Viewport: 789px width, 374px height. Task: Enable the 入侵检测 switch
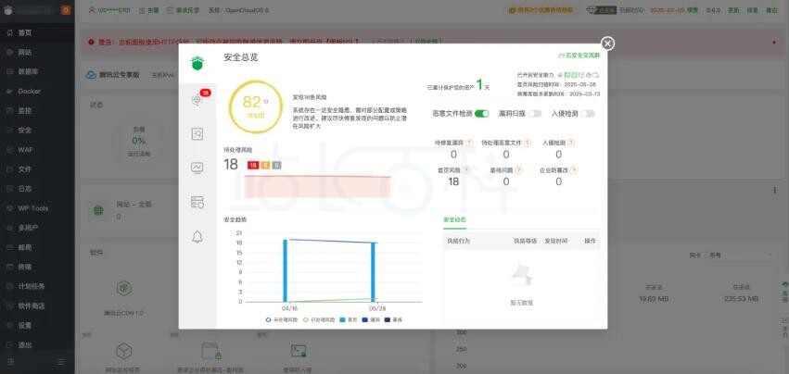click(x=587, y=114)
